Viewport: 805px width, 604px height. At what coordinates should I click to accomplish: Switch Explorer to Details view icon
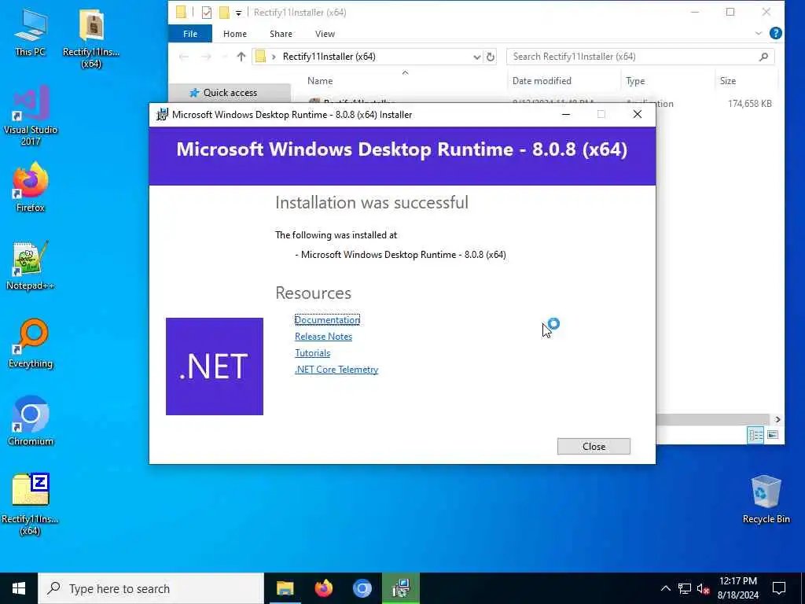[755, 436]
